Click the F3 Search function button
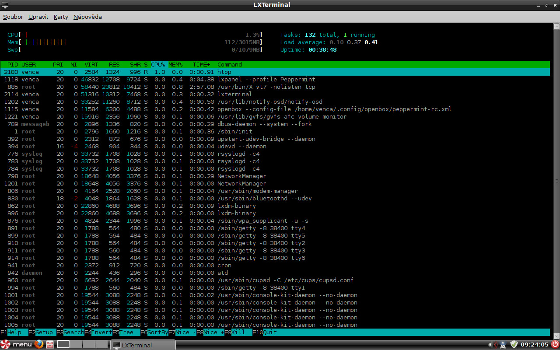Screen dimensions: 560x350 (70, 332)
